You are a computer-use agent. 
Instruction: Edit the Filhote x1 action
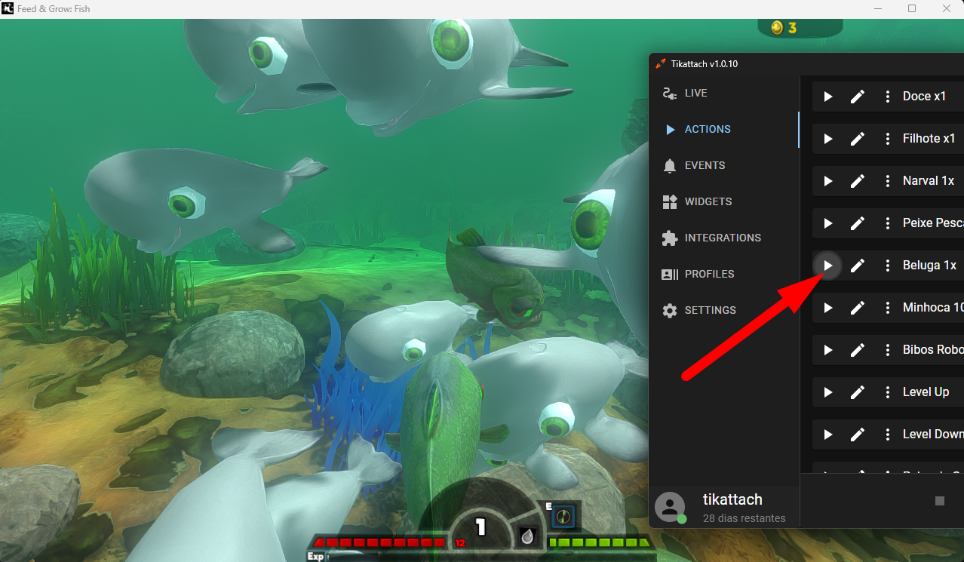pos(858,139)
